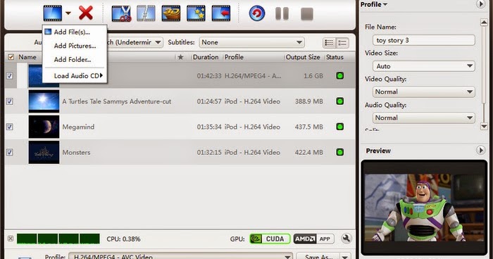The image size is (493, 259).
Task: Uncheck the Monsters row checkbox
Action: pyautogui.click(x=10, y=152)
